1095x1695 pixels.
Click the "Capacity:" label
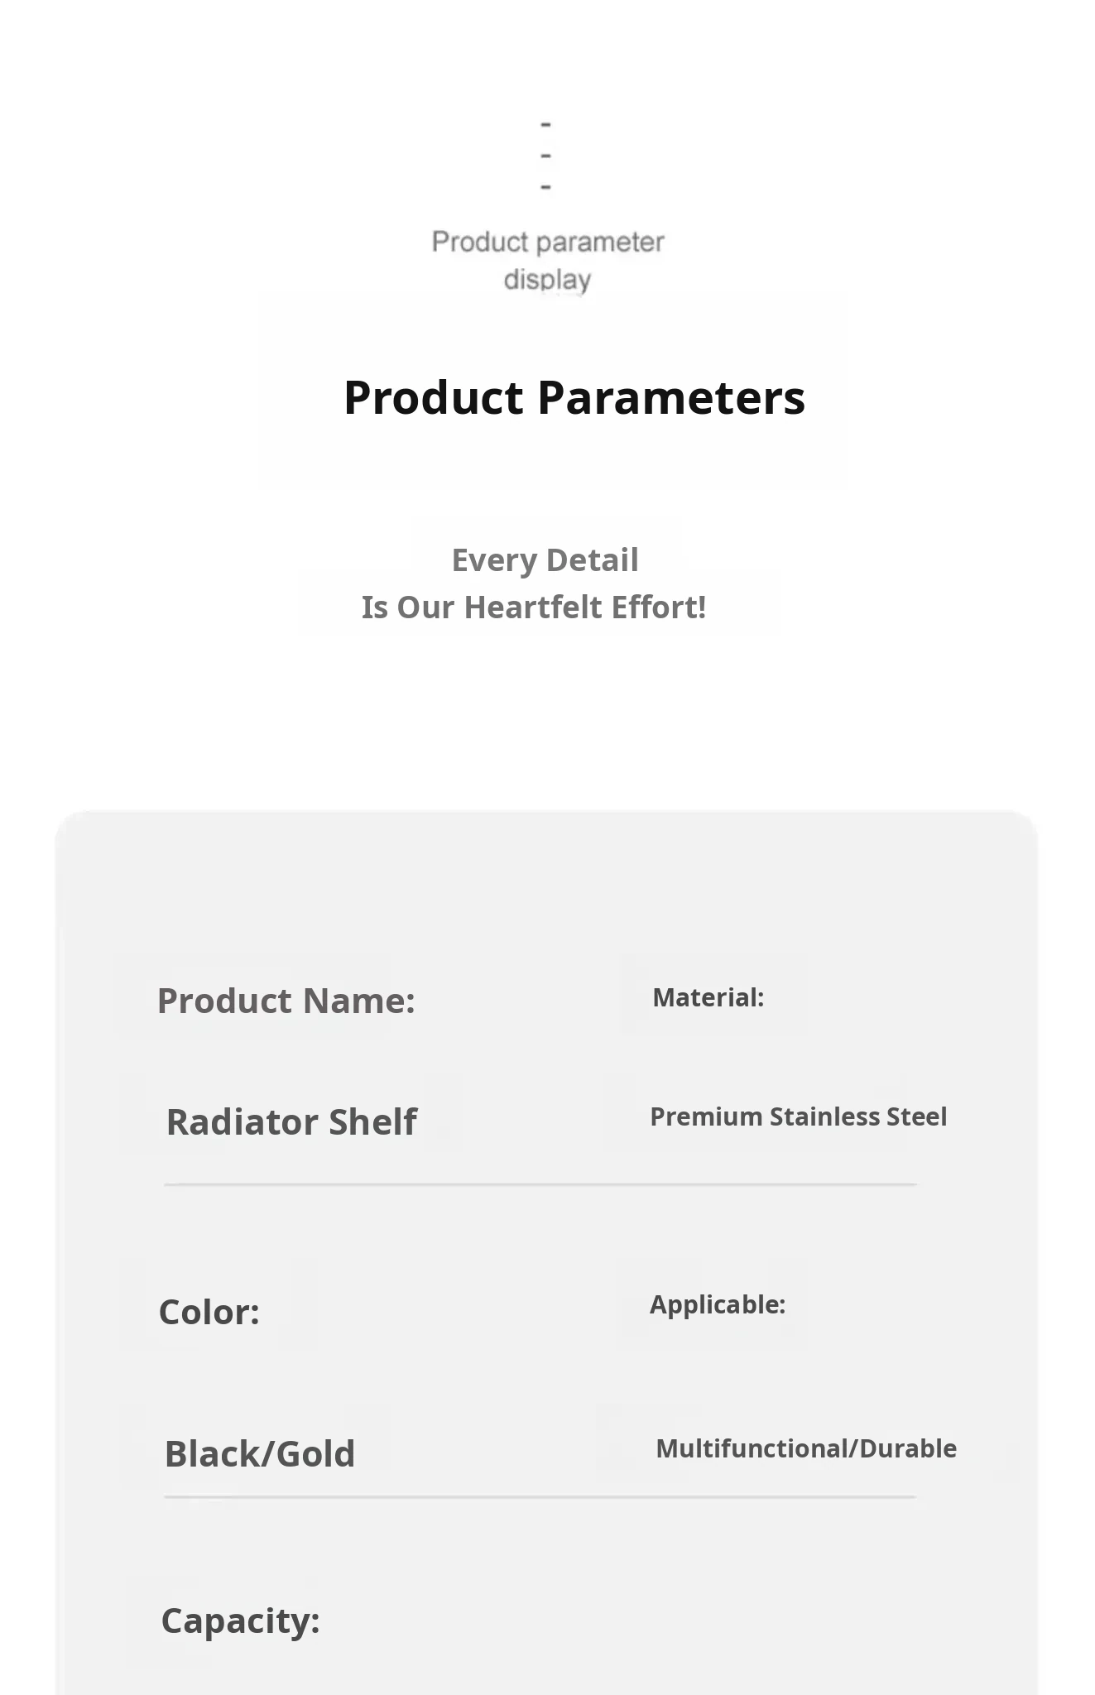click(x=240, y=1621)
